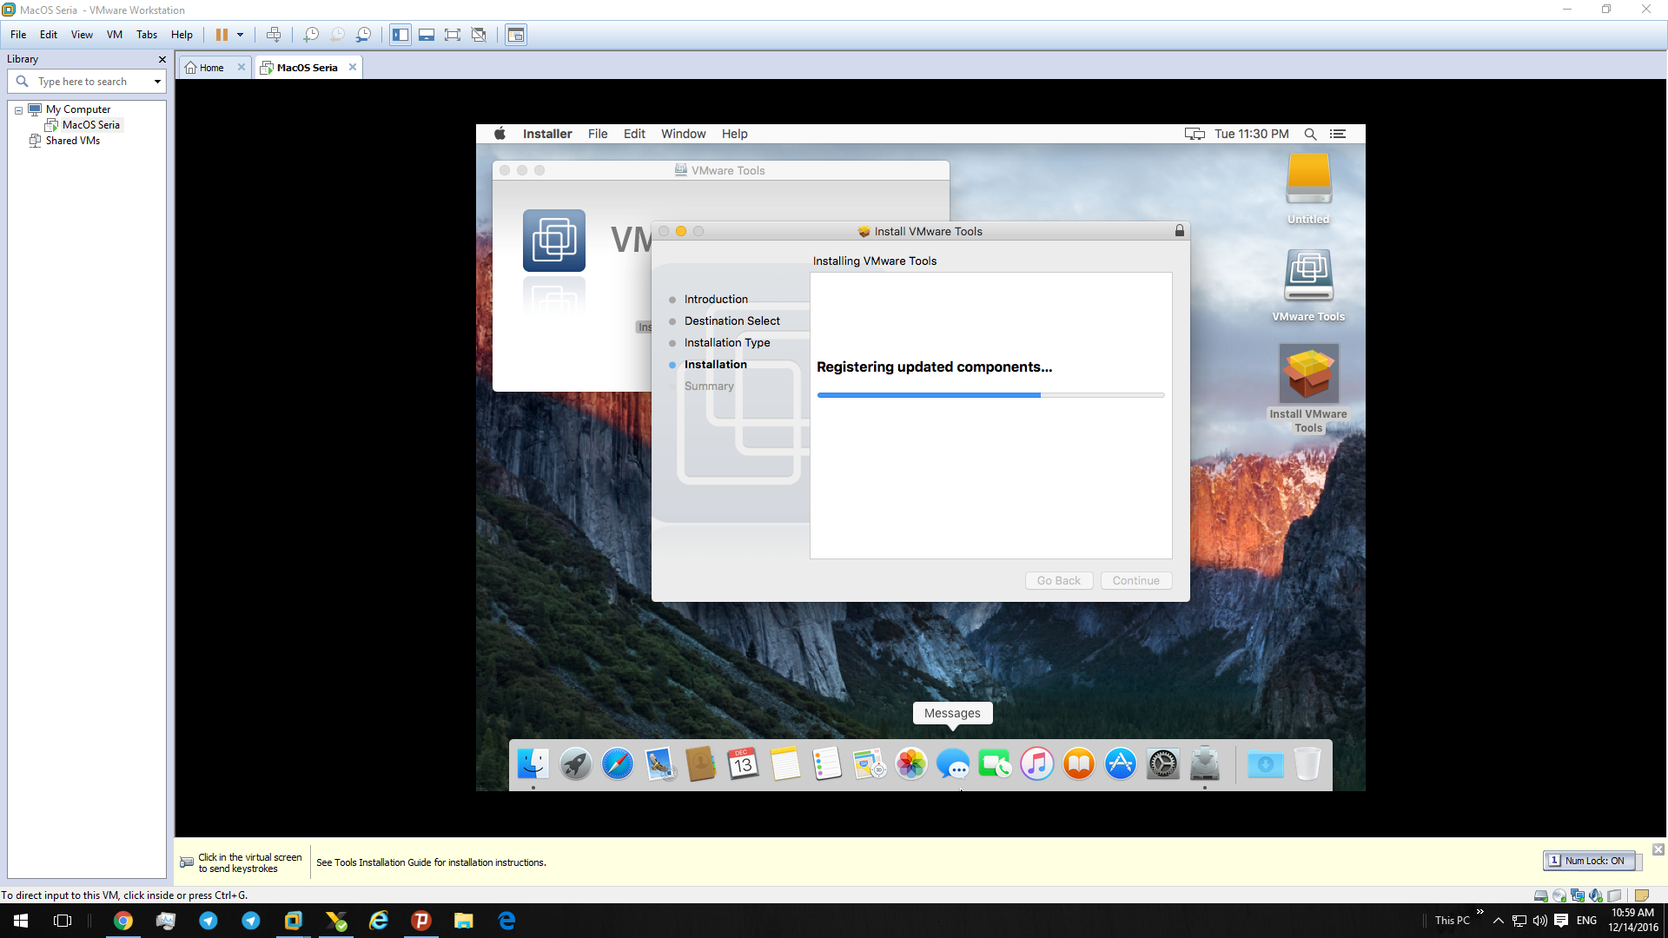1668x938 pixels.
Task: Click the Installation step in installer sidebar
Action: click(x=715, y=365)
